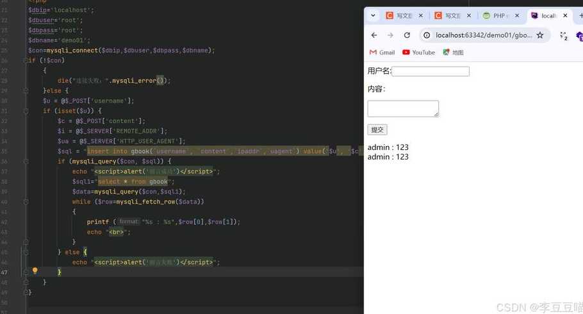The width and height of the screenshot is (583, 314).
Task: Click the second 'admin : 123' output line
Action: point(388,157)
